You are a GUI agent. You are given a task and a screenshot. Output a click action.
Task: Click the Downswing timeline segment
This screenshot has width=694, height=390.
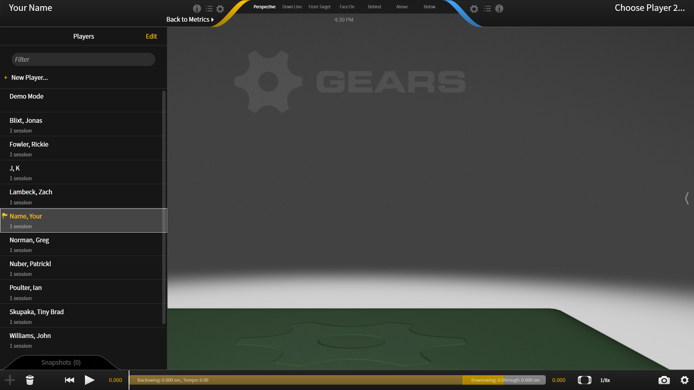(483, 380)
